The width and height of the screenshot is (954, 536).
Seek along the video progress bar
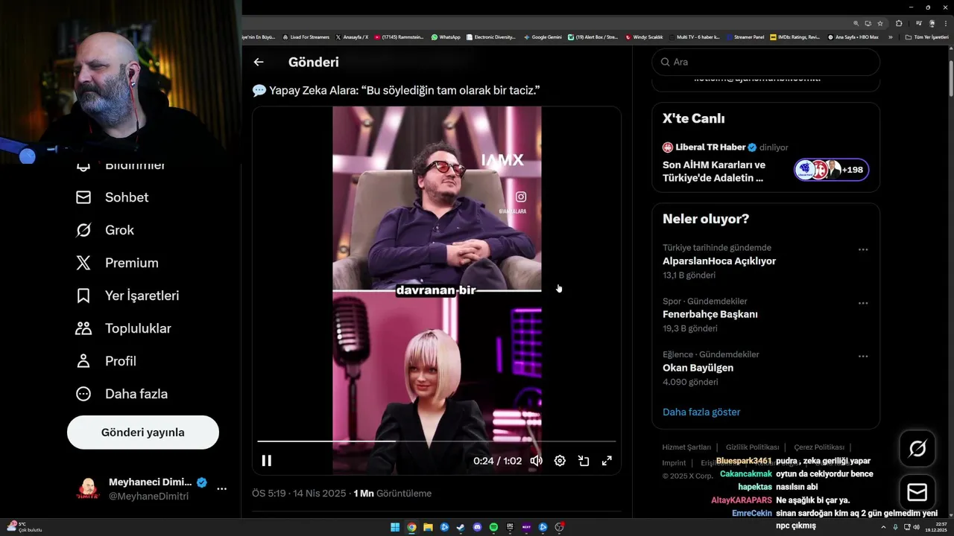(437, 441)
